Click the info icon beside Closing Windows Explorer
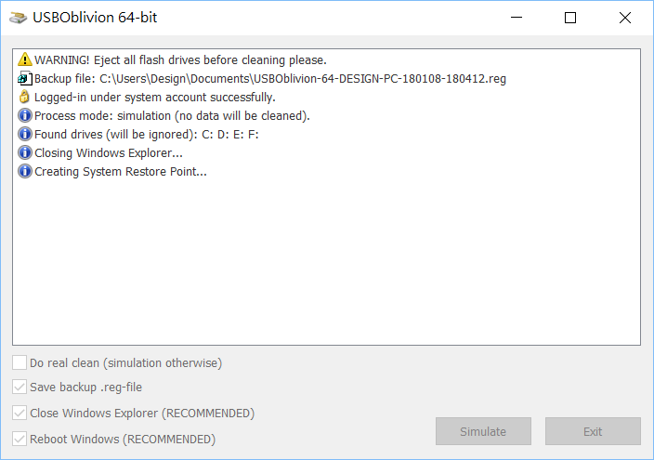Image resolution: width=654 pixels, height=460 pixels. pos(25,153)
